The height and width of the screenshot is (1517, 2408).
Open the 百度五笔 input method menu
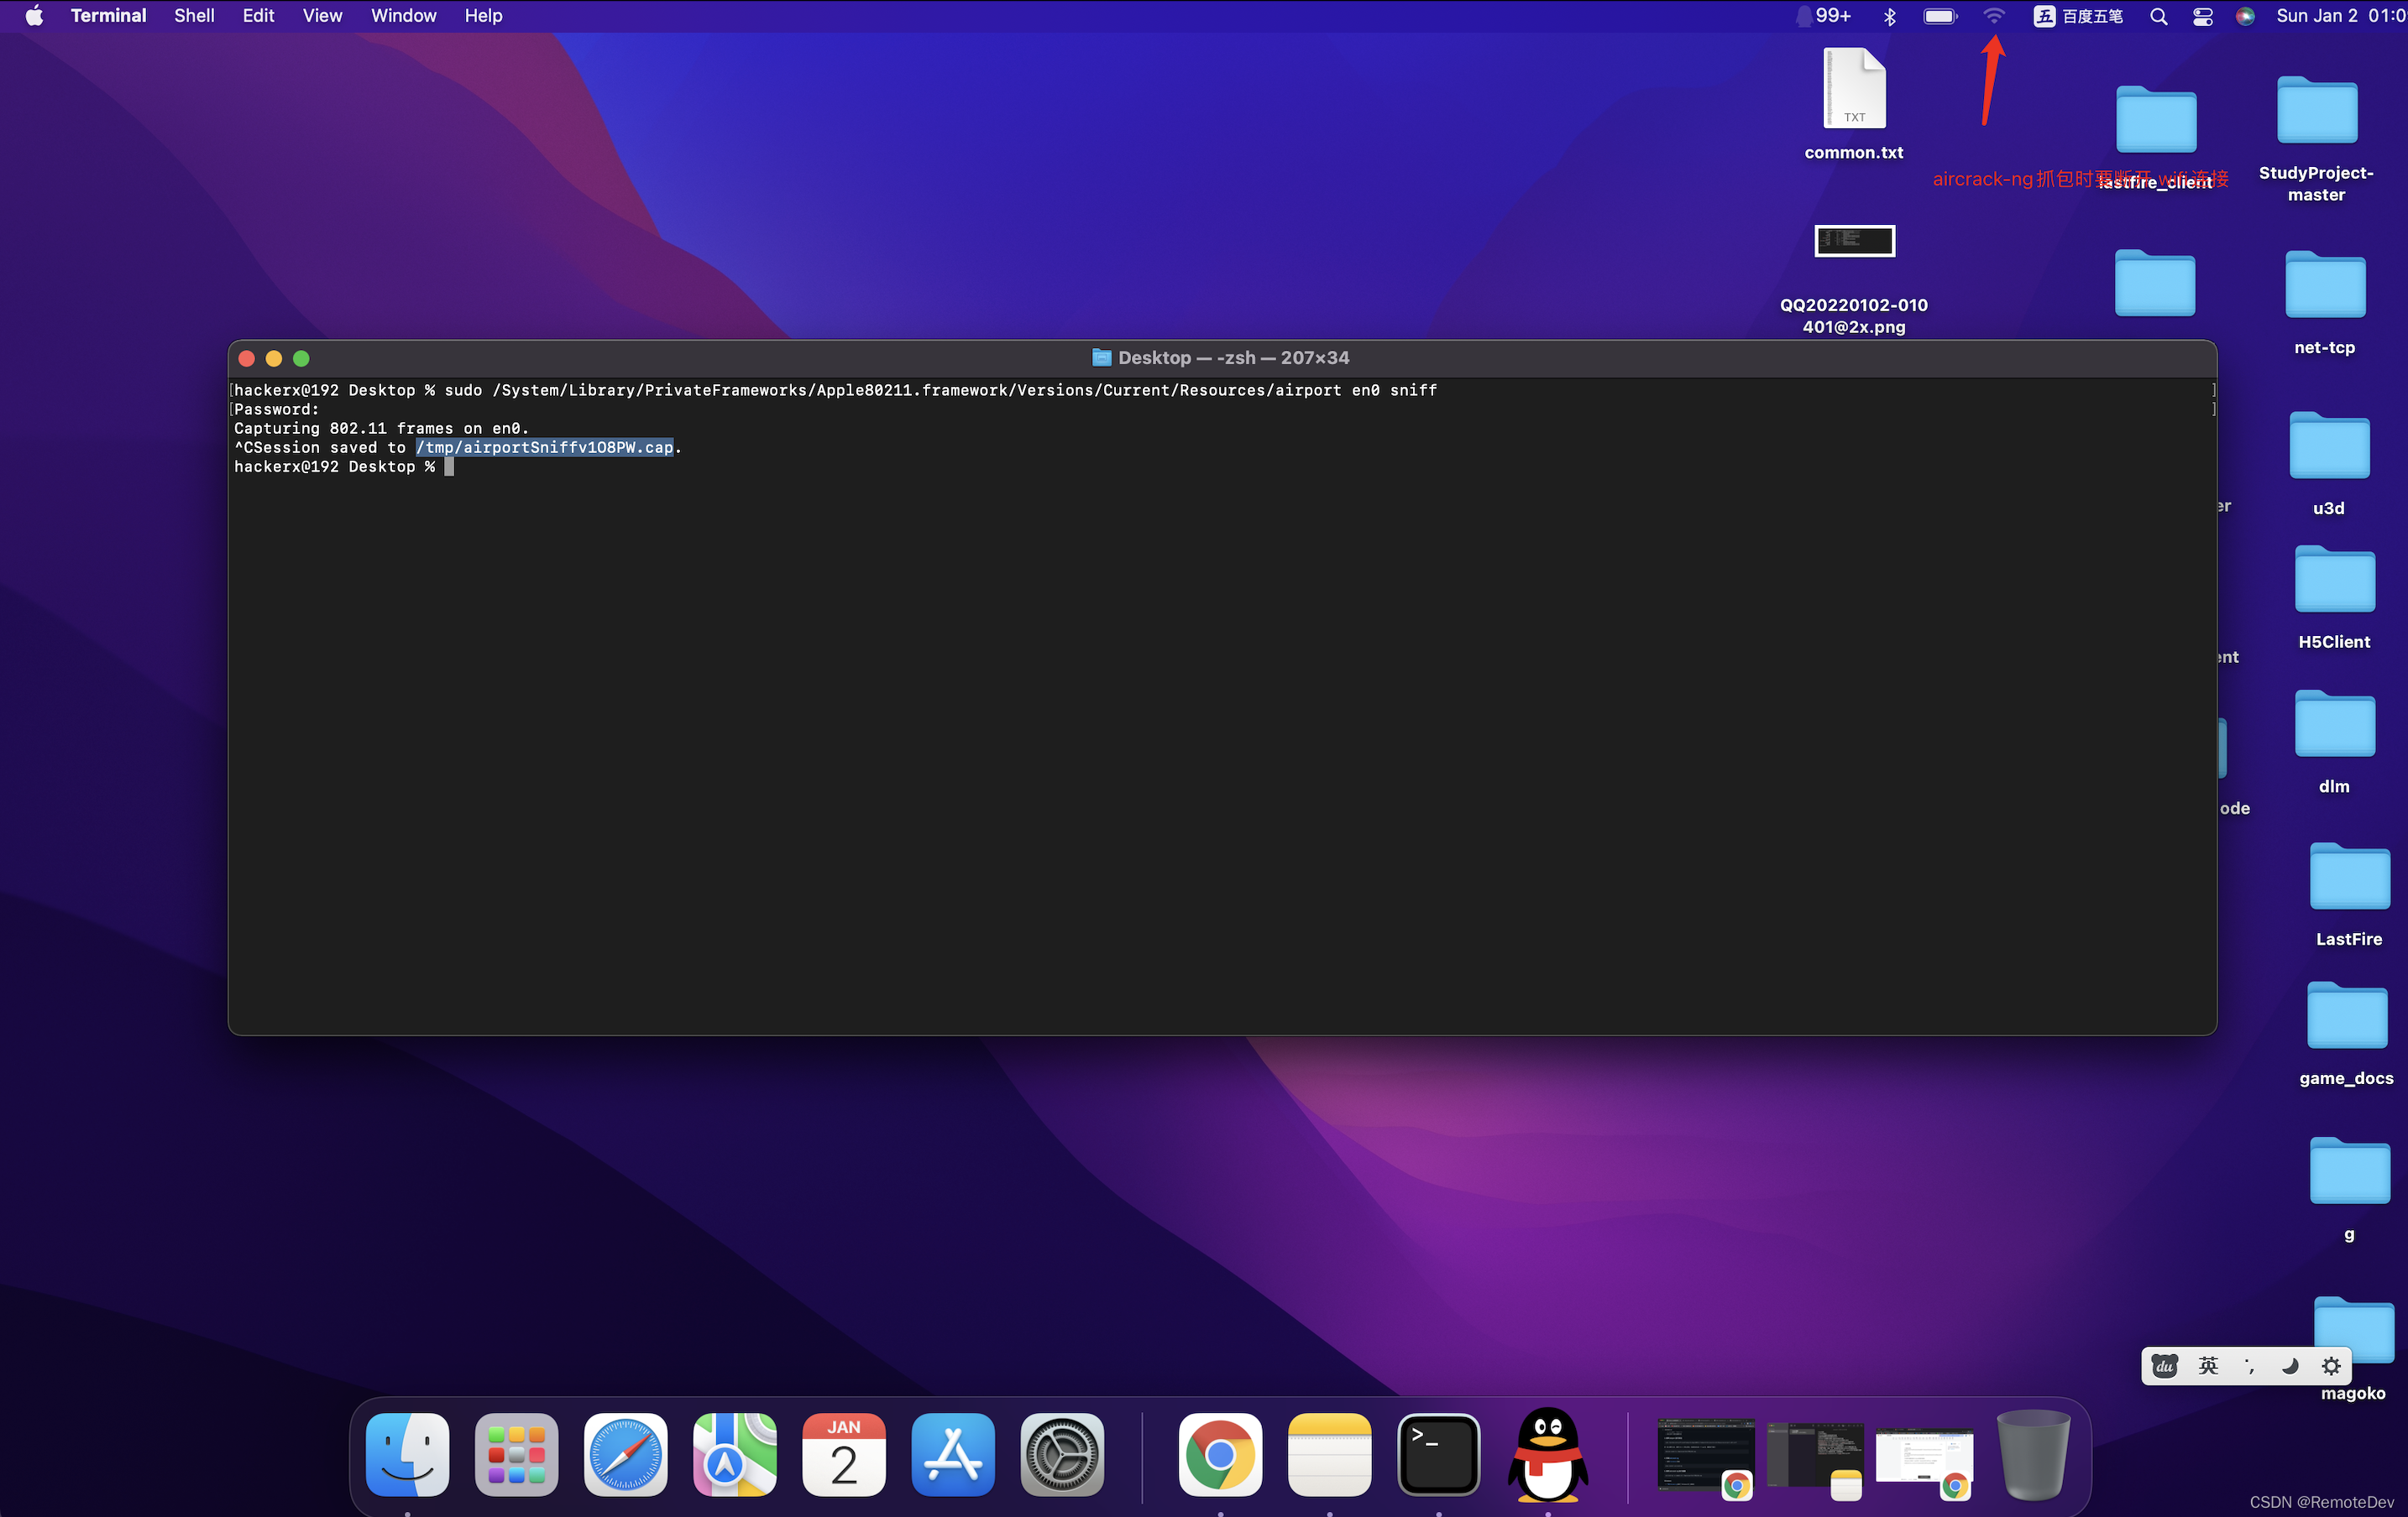point(2078,16)
